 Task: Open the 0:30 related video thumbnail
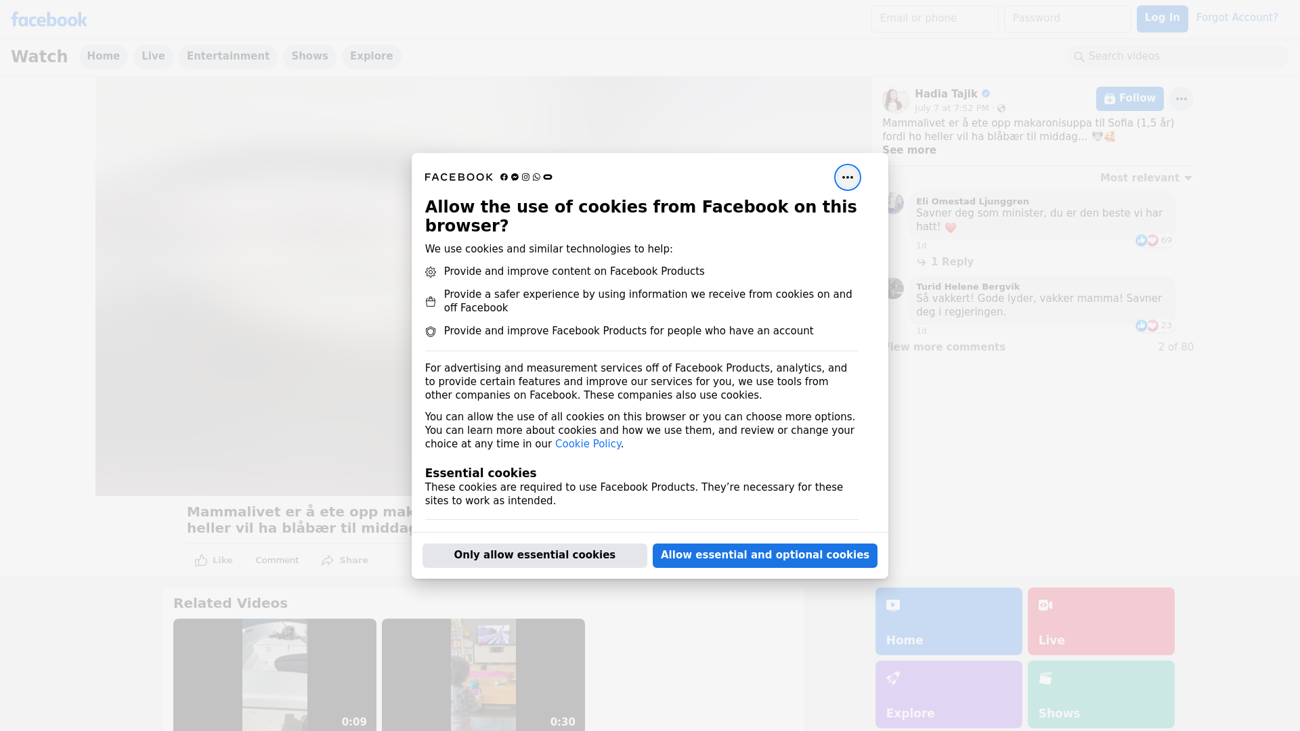tap(483, 674)
